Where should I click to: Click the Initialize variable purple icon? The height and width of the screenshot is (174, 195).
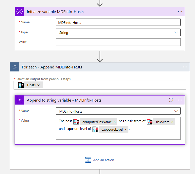coord(20,12)
